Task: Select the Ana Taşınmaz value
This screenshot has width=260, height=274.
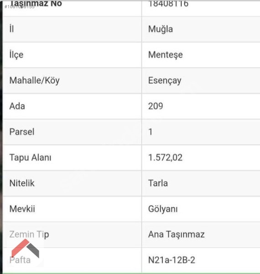Action: click(x=177, y=235)
